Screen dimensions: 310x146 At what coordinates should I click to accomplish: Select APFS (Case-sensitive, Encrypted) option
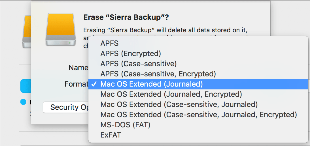coord(158,74)
